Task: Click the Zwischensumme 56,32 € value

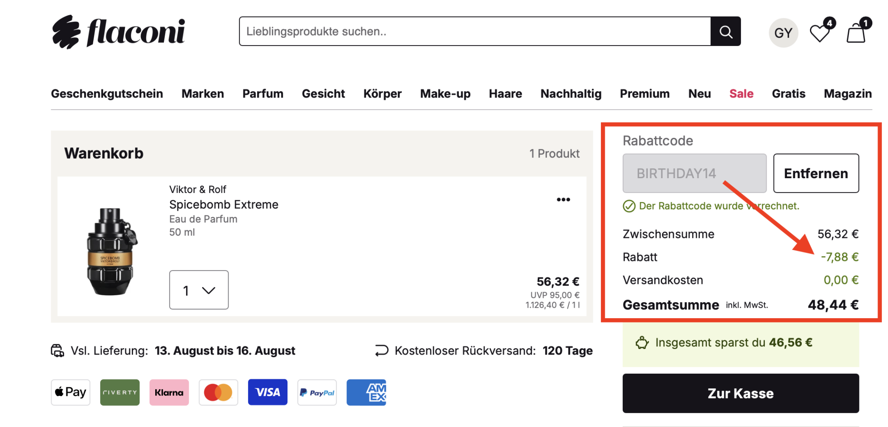Action: 838,234
